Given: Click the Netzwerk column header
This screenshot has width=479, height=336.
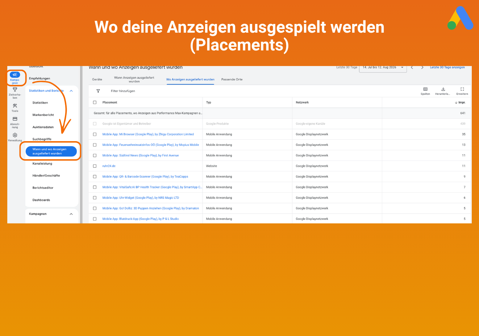Looking at the screenshot, I should 302,102.
